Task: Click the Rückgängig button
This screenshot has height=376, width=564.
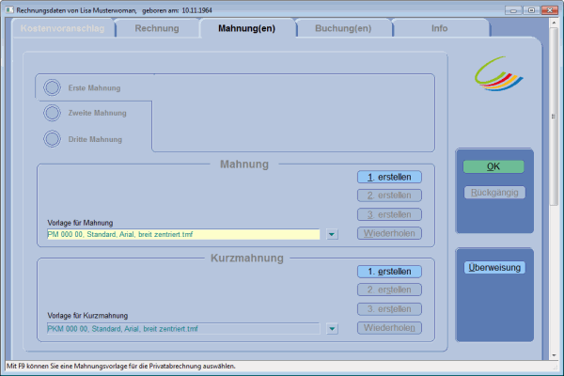Action: tap(493, 193)
